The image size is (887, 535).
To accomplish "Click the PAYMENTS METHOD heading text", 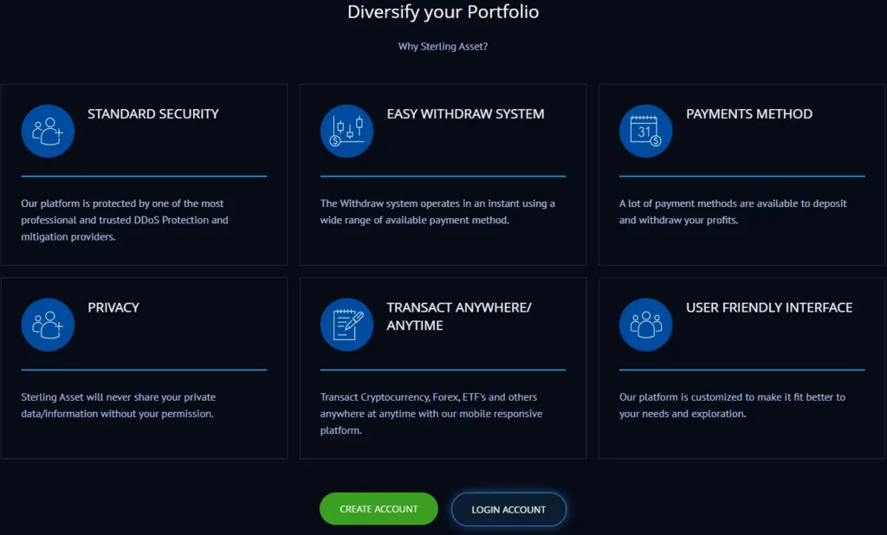I will [748, 113].
